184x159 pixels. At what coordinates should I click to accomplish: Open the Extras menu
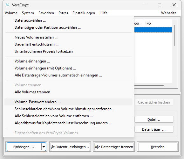(63, 13)
